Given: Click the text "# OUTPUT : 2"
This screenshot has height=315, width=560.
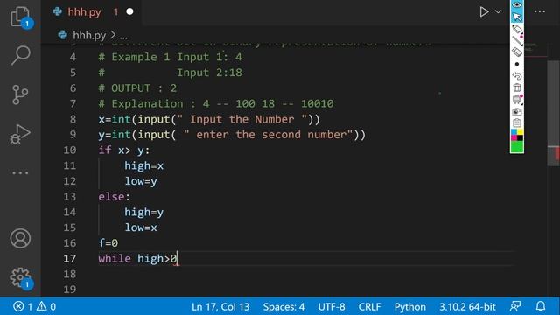Looking at the screenshot, I should point(137,88).
